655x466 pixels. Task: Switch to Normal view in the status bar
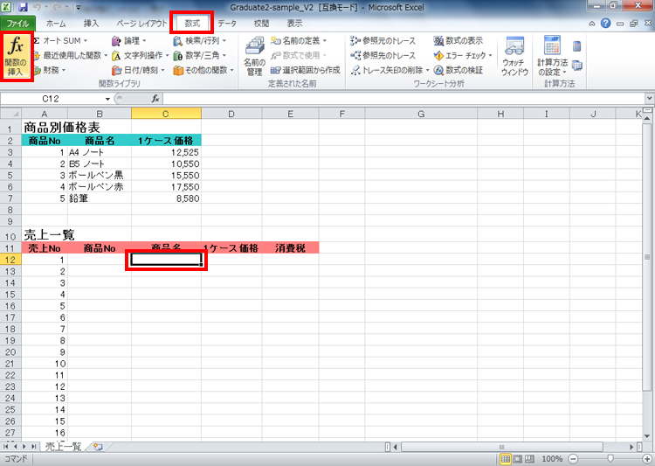pyautogui.click(x=506, y=459)
